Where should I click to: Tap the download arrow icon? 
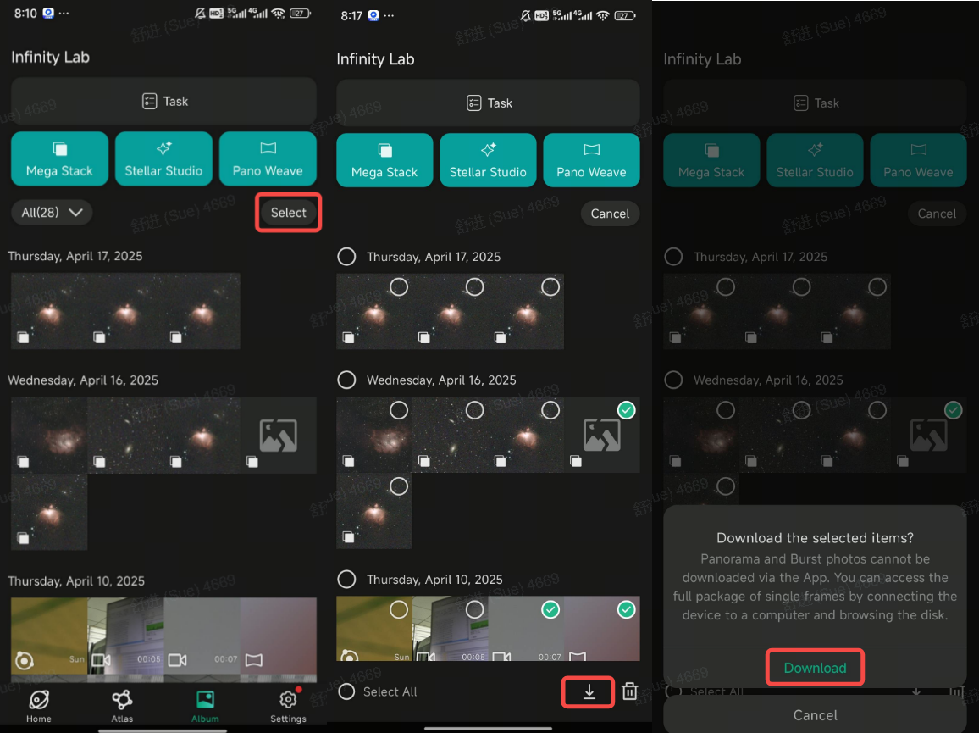(x=589, y=691)
